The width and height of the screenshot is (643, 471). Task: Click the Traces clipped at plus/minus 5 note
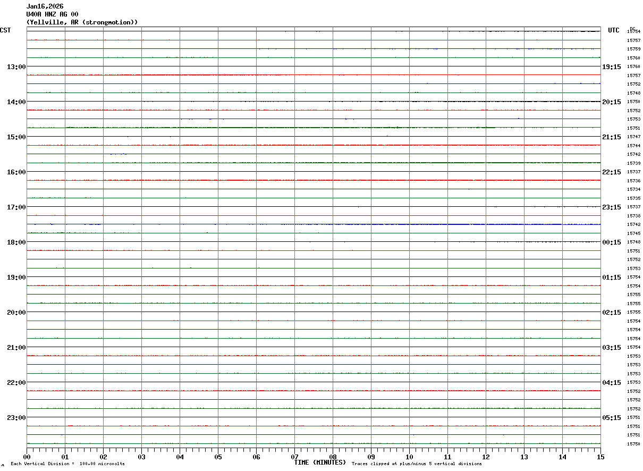pos(417,464)
